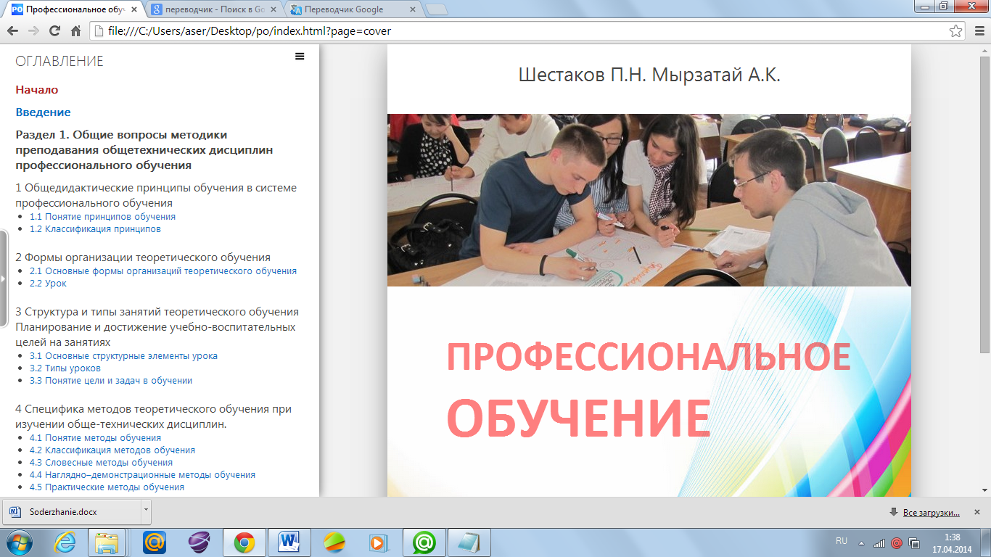Open 2.1 Основные формы организаций теоретического обучения
This screenshot has height=557, width=991.
pyautogui.click(x=163, y=271)
